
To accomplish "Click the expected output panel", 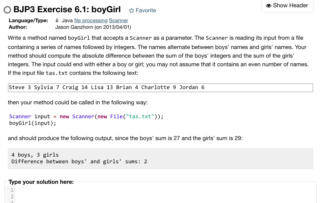I will [160, 158].
